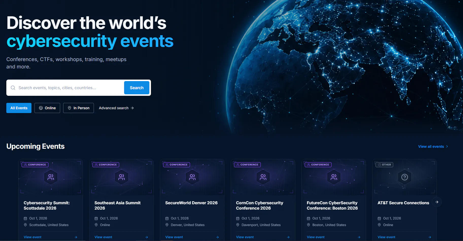Click location pin beside Davenport, United States
The width and height of the screenshot is (463, 241).
coord(238,225)
